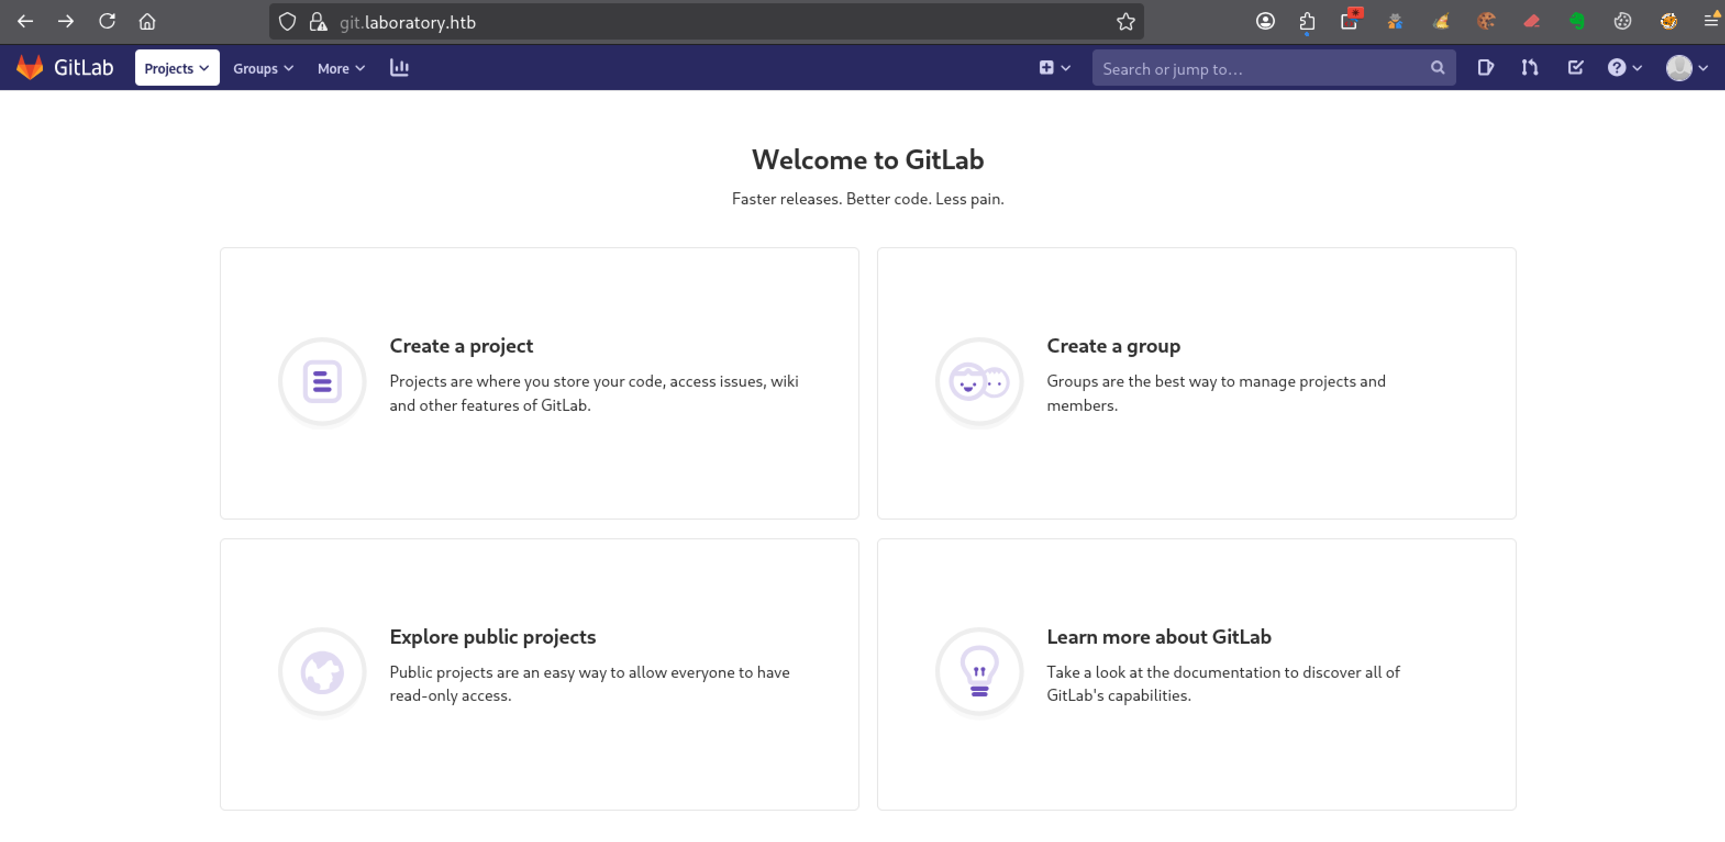Click the Welcome to GitLab heading
This screenshot has width=1725, height=842.
coord(868,160)
